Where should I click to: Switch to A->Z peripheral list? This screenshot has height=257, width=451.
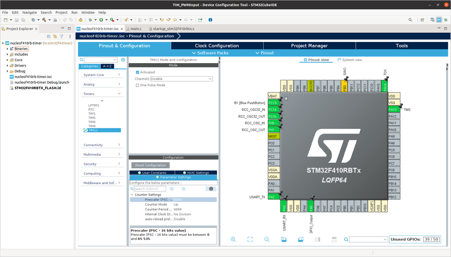[107, 66]
